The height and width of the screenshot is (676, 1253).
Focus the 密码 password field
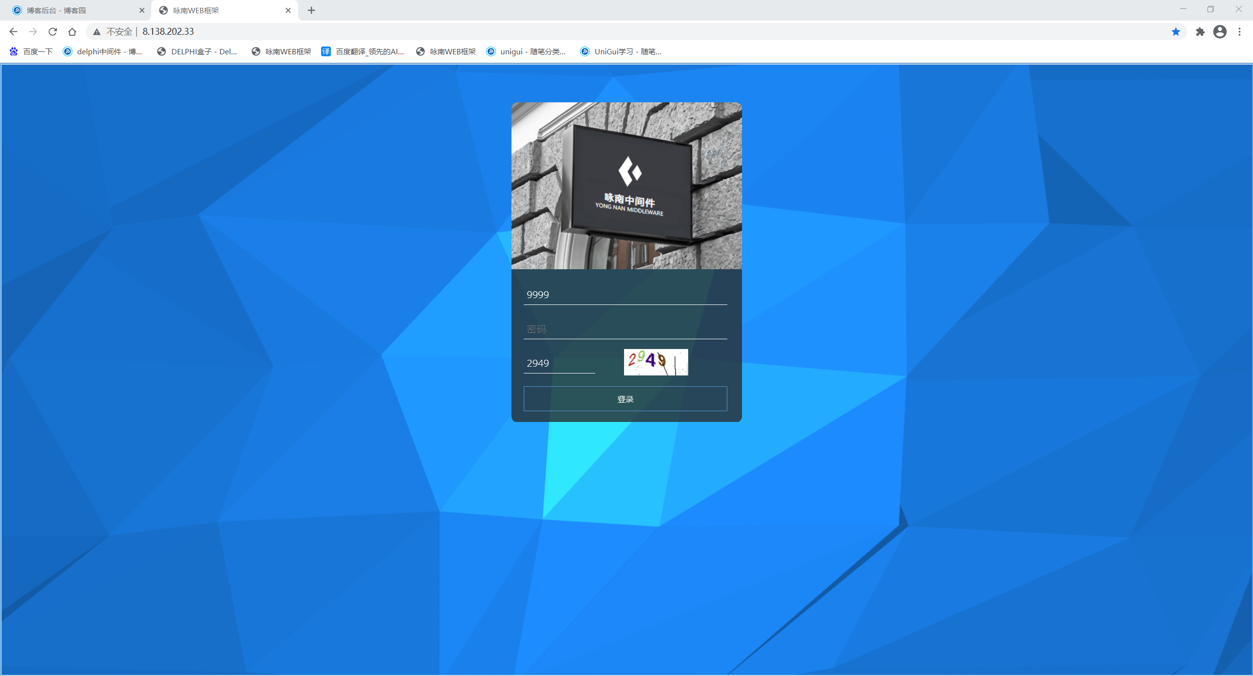click(x=625, y=329)
